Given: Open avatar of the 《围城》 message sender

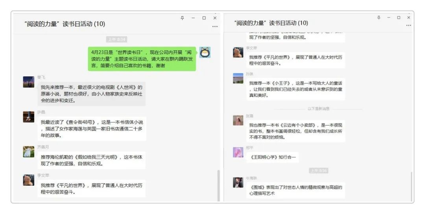Looking at the screenshot, I should (x=238, y=183).
